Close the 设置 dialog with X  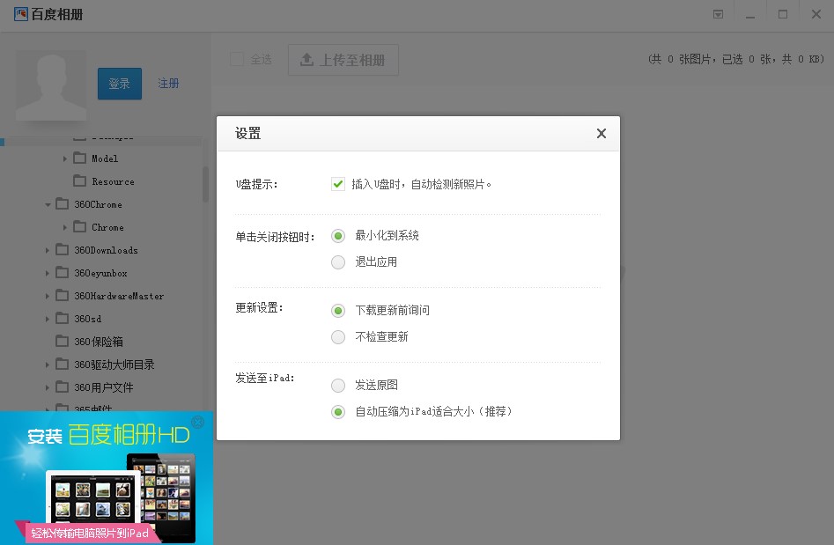click(x=601, y=134)
